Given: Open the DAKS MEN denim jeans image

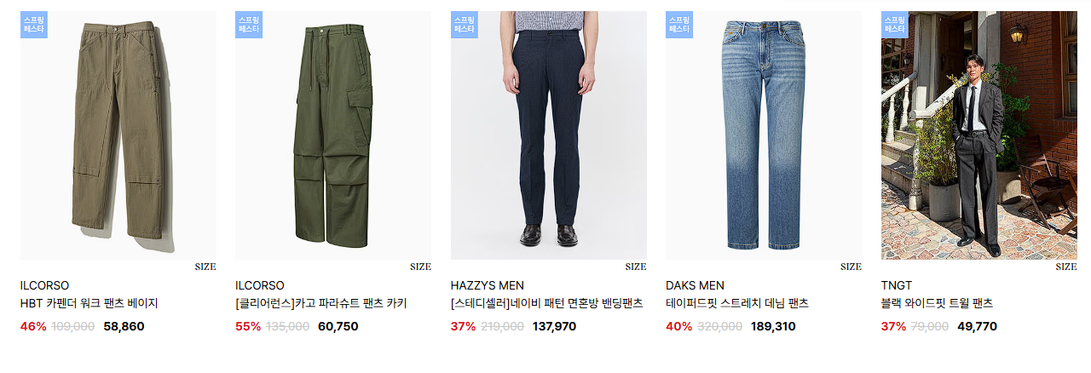Looking at the screenshot, I should click(764, 135).
